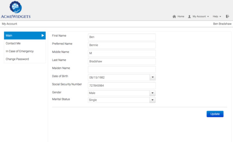233x142 pixels.
Task: Focus the Preferred Name input
Action: click(121, 45)
